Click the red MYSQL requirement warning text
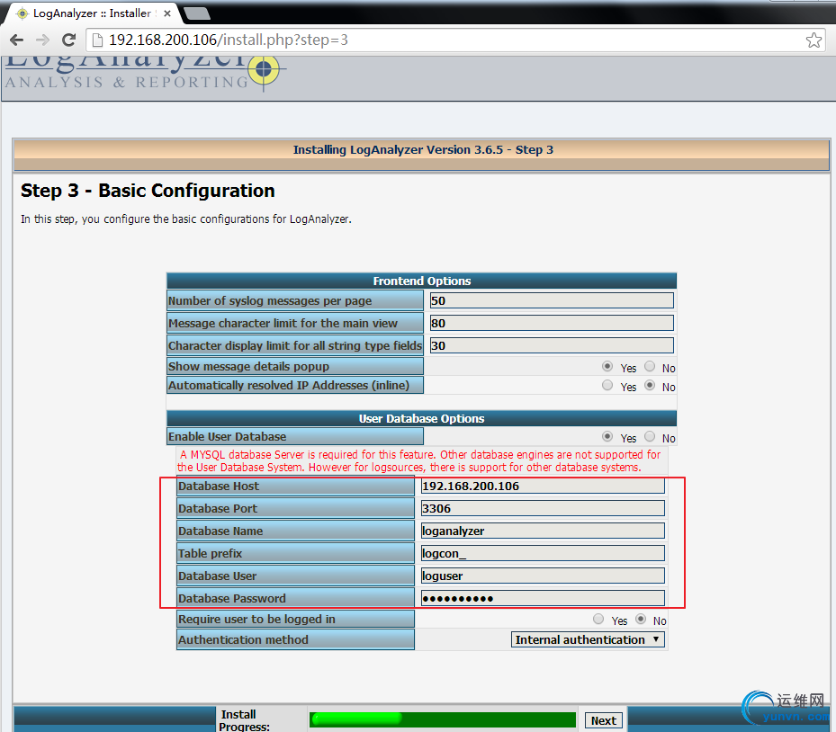 (x=420, y=460)
